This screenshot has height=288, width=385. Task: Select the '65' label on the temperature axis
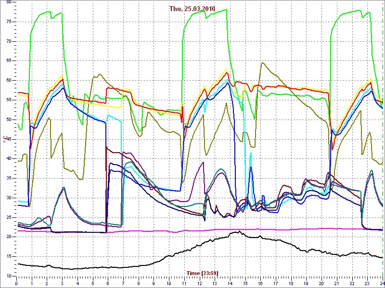8,61
